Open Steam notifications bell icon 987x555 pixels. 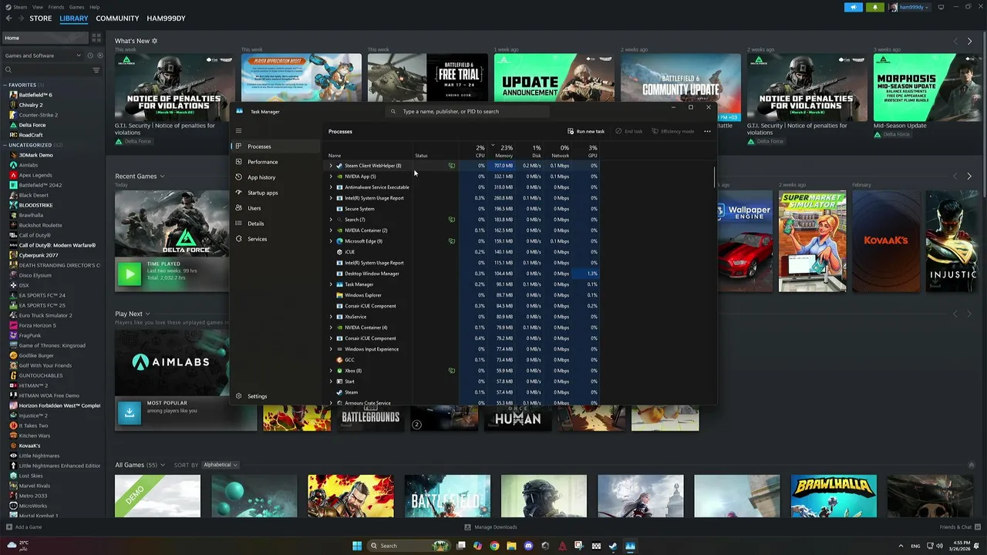click(875, 7)
